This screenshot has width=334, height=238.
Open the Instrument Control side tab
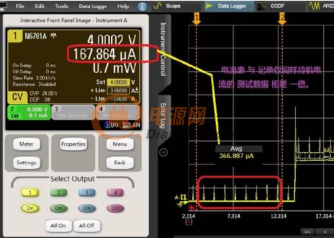click(x=163, y=49)
